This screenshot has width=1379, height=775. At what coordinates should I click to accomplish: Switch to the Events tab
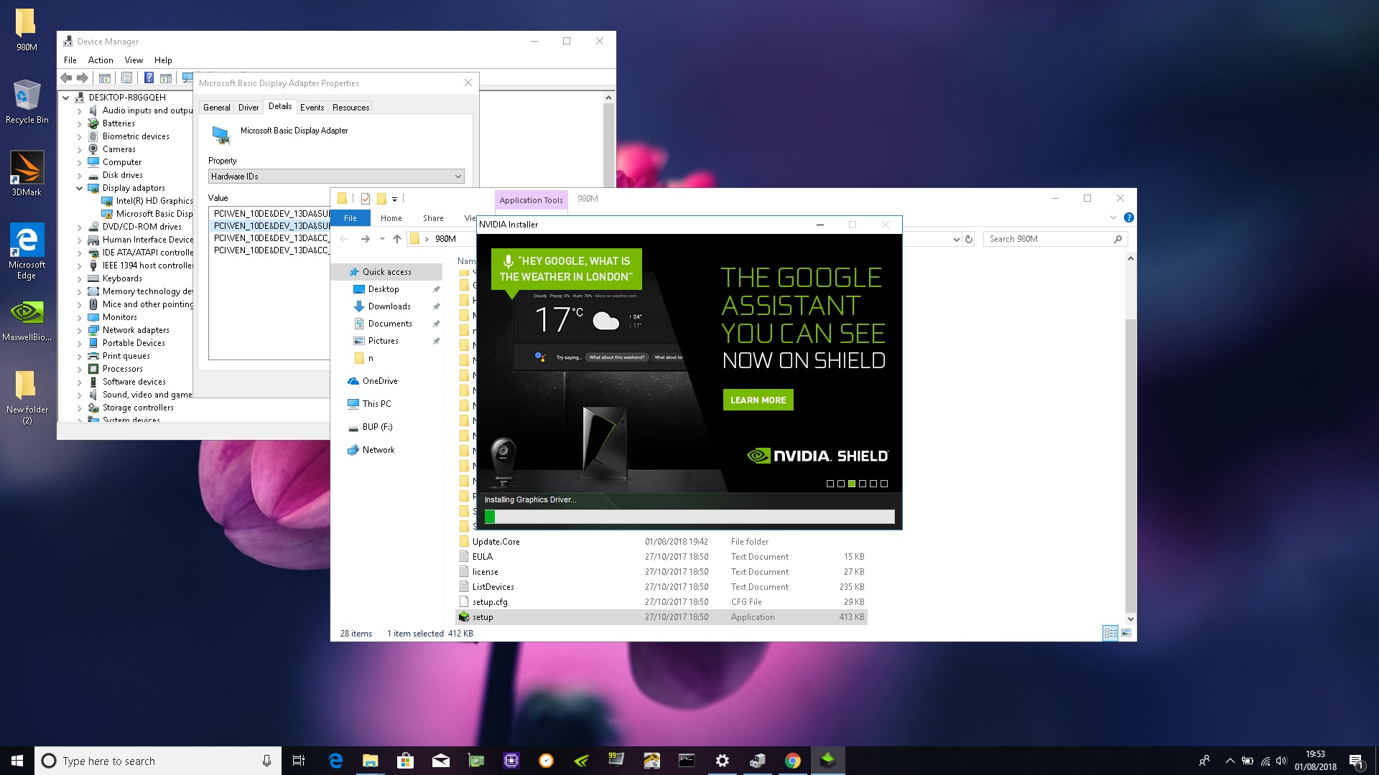point(312,108)
